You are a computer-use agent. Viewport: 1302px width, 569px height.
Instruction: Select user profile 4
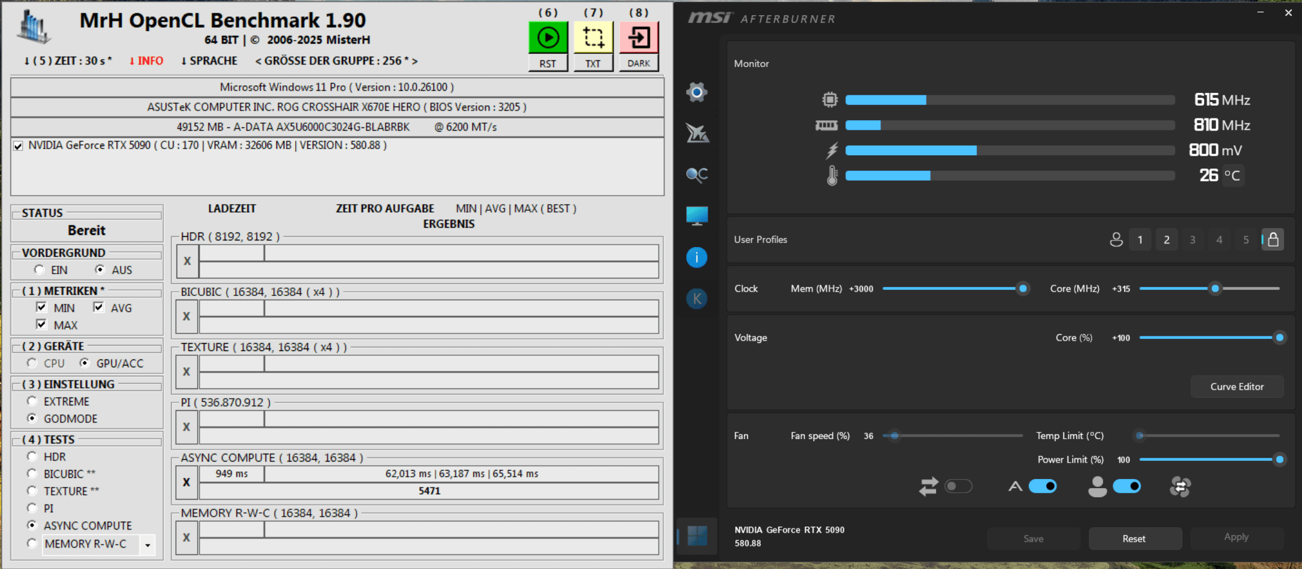tap(1219, 240)
